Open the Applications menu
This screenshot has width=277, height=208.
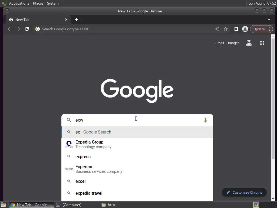pos(19,3)
